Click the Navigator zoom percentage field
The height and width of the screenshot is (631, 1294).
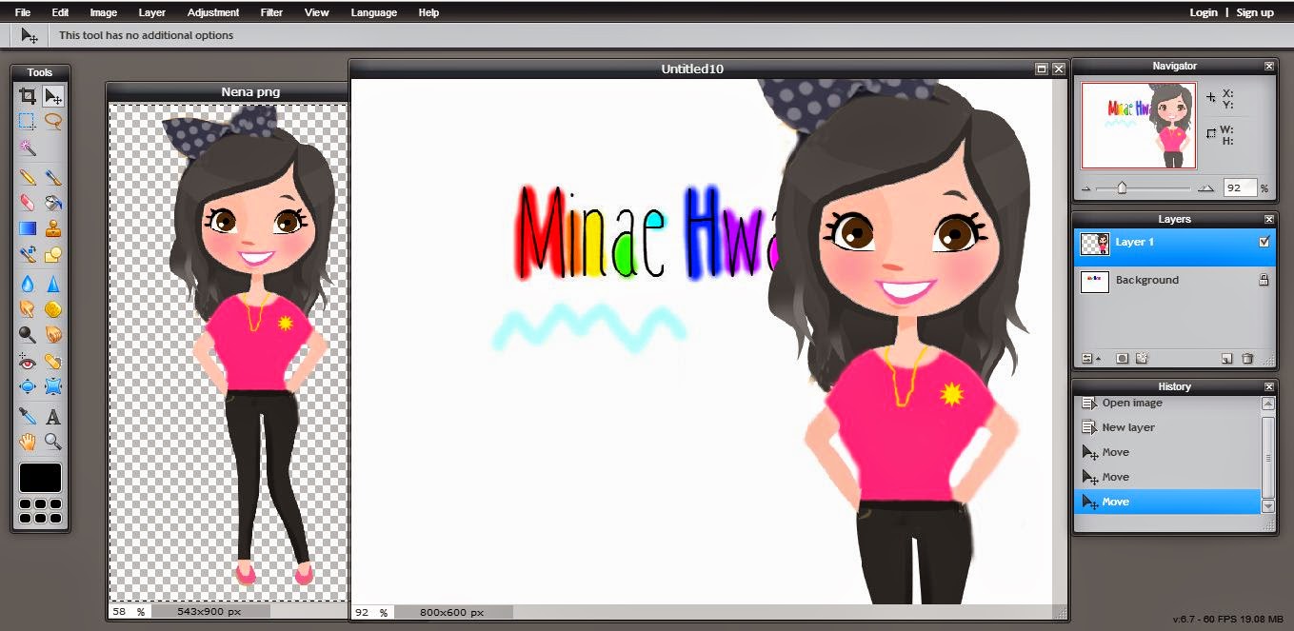(x=1239, y=188)
